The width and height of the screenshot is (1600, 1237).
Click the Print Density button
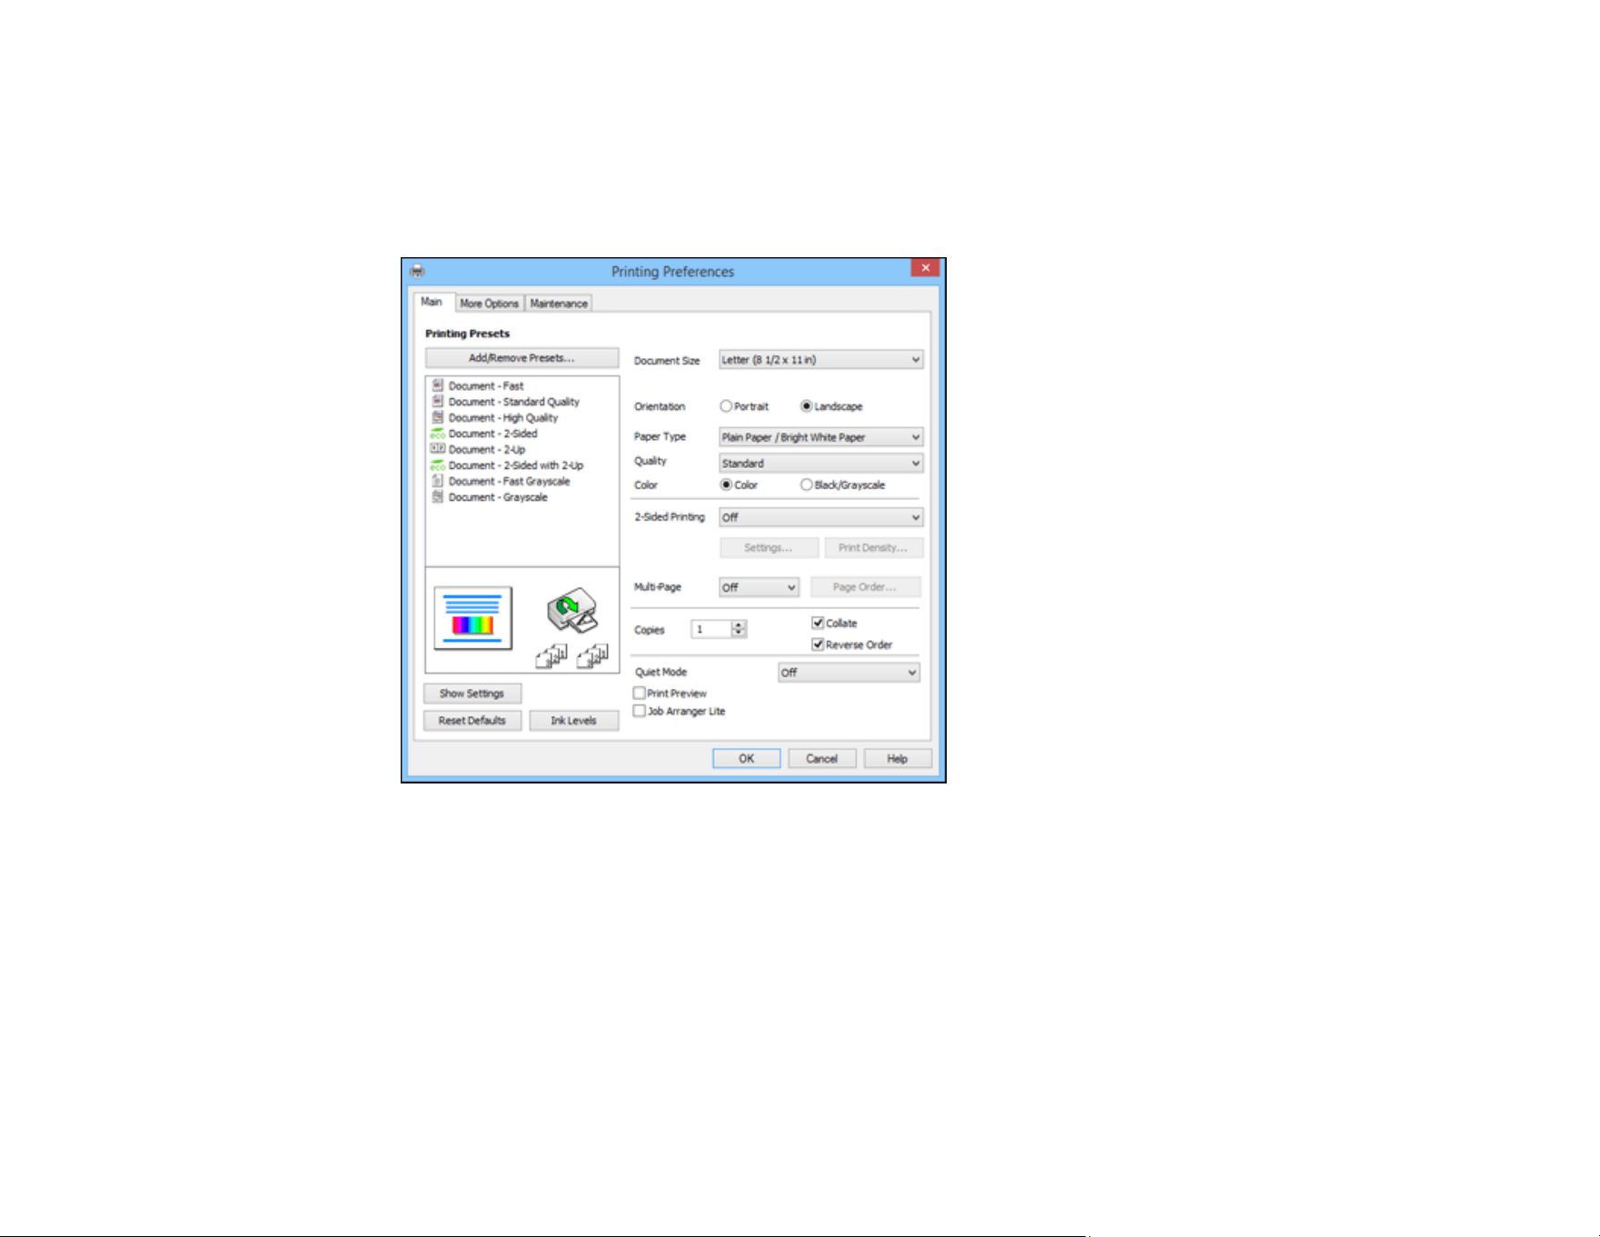click(873, 548)
